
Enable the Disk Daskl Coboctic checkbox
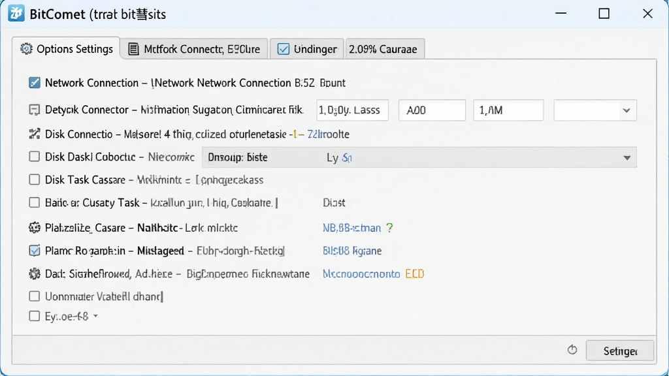(34, 157)
